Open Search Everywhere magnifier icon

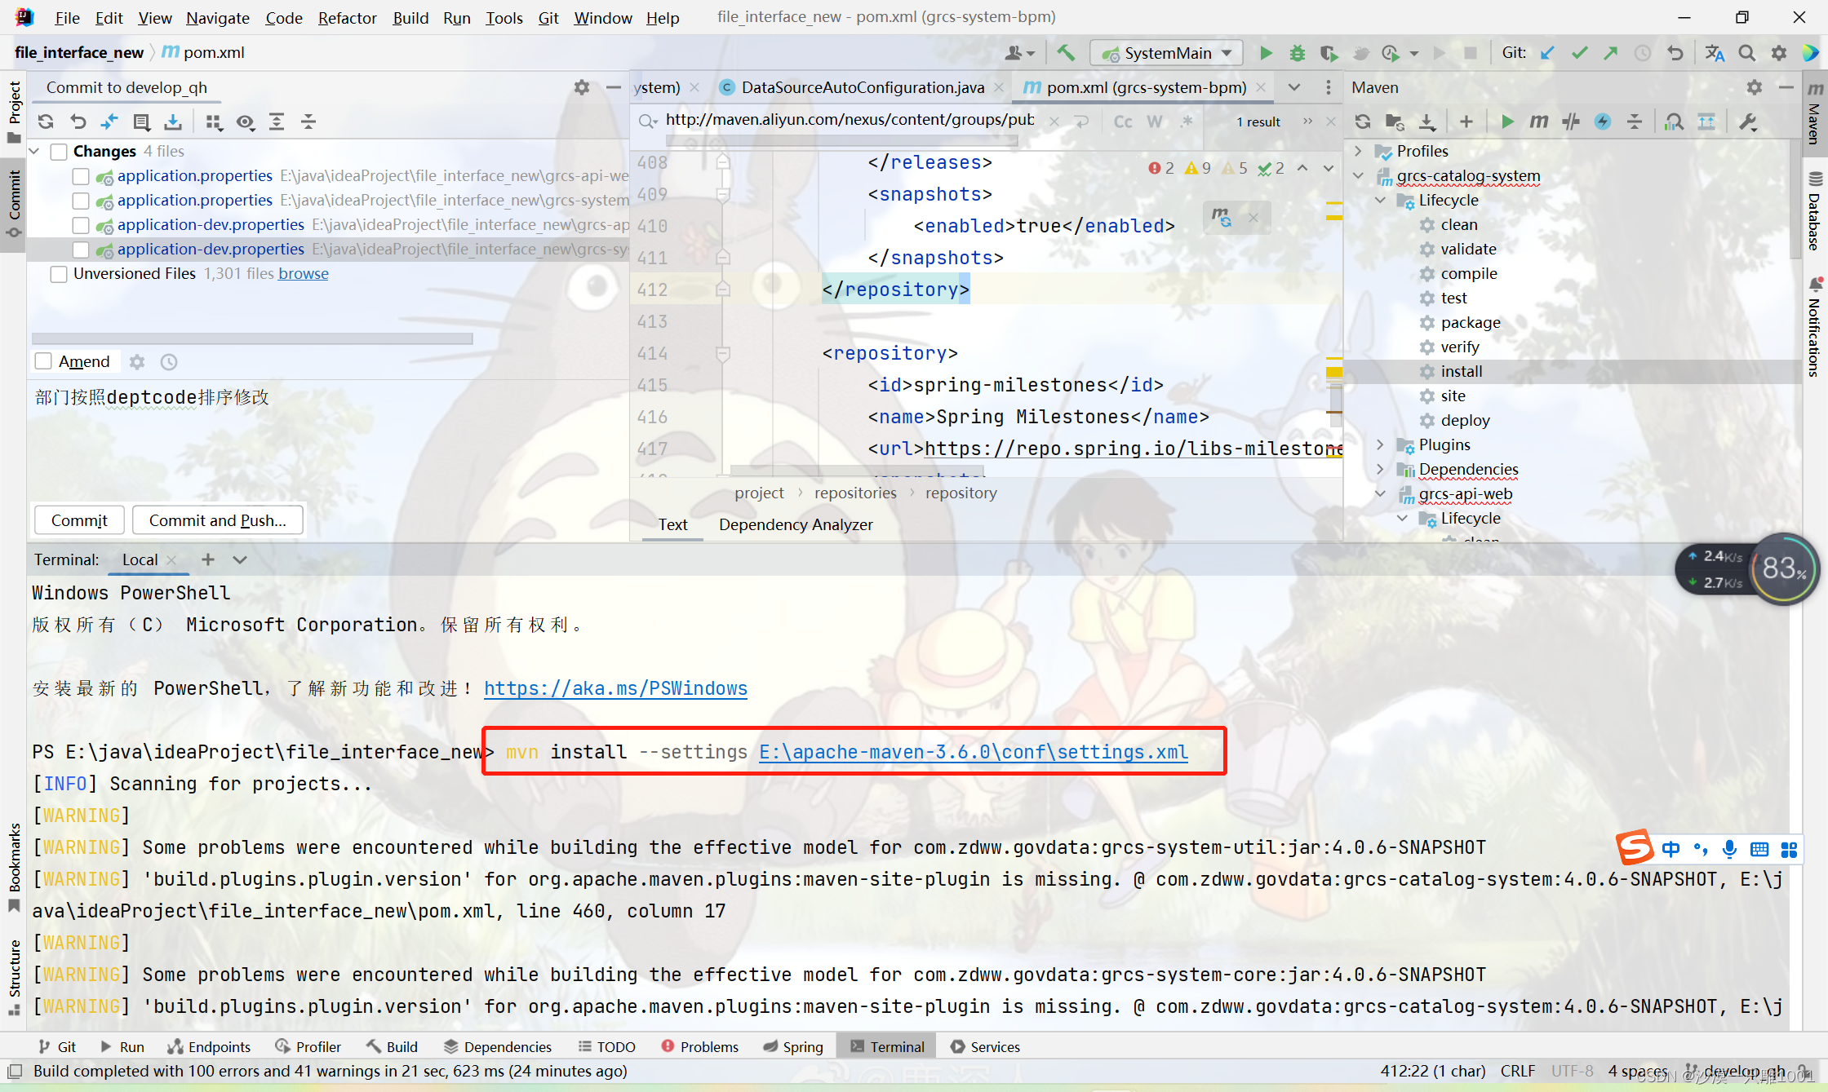point(1746,53)
